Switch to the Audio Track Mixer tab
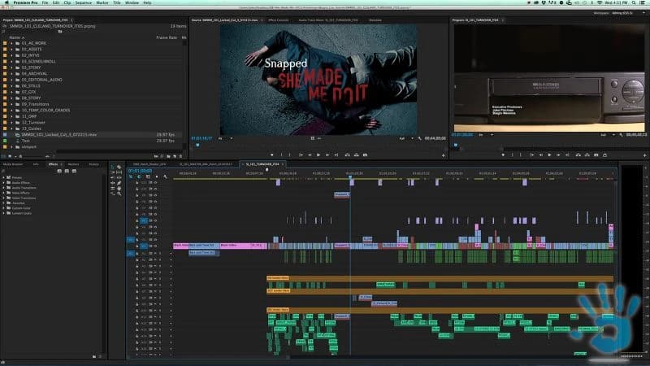Viewport: 650px width, 366px height. click(328, 20)
